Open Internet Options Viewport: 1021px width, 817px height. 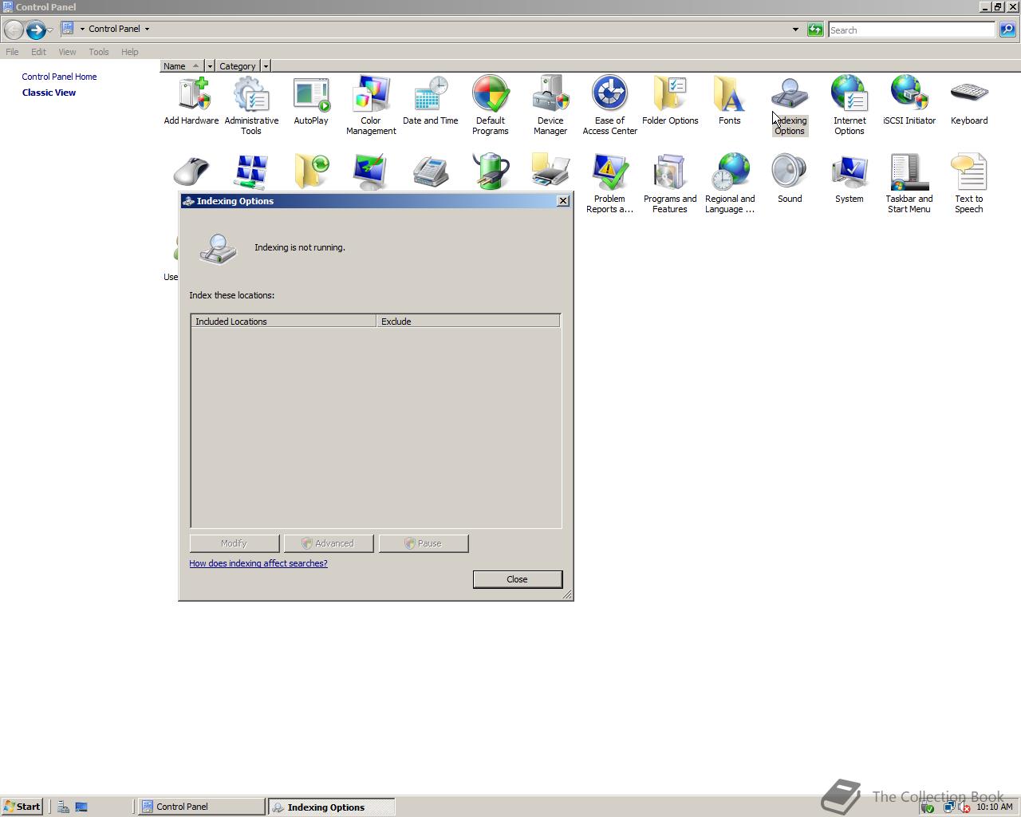(850, 105)
